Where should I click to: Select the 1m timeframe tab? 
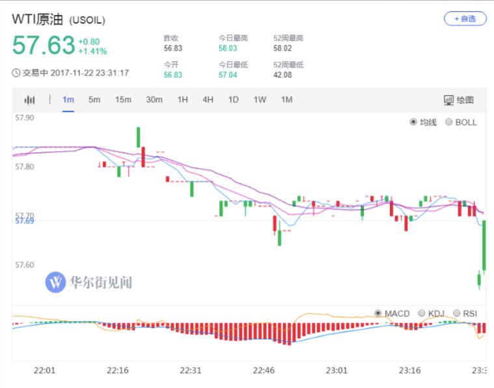click(68, 100)
